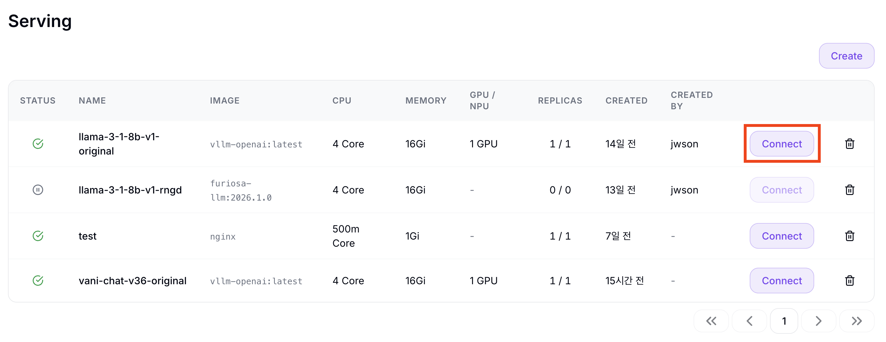Select page 1 in pagination
886x342 pixels.
(x=784, y=321)
